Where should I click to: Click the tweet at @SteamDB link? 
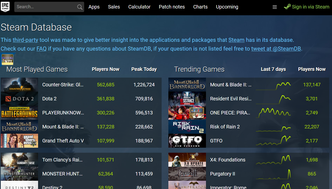click(276, 49)
